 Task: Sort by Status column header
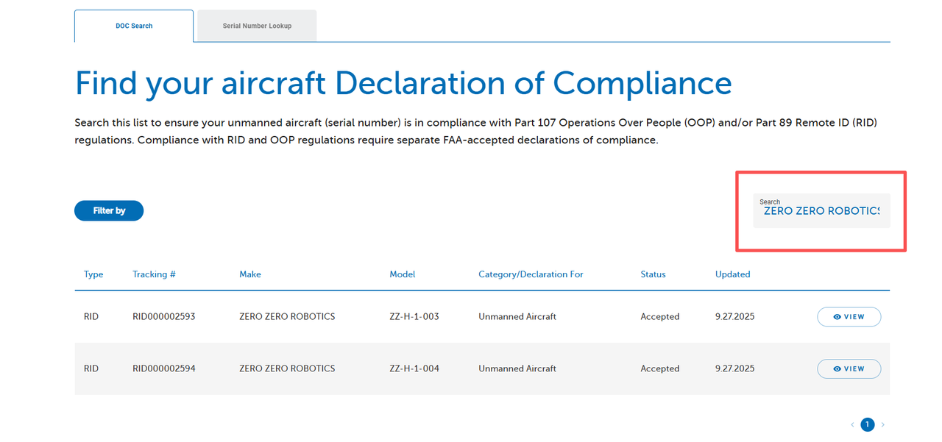[x=653, y=274]
